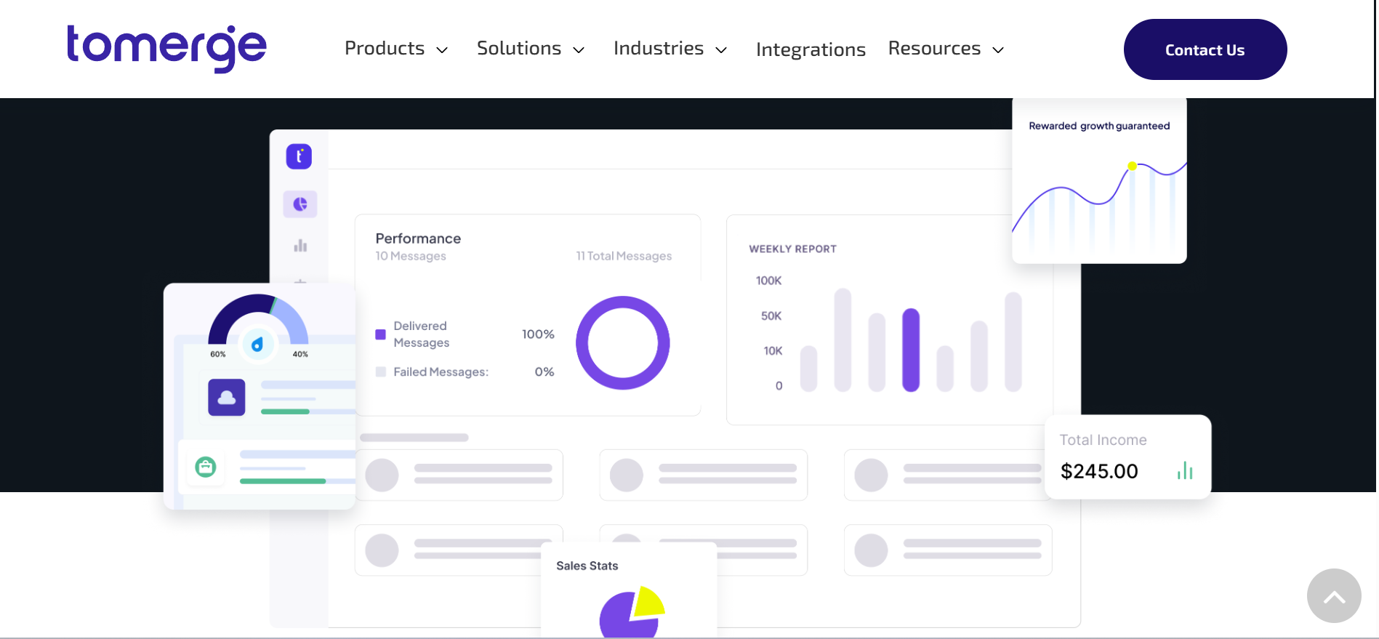1379x639 pixels.
Task: Click the "100K" axis label
Action: point(769,281)
